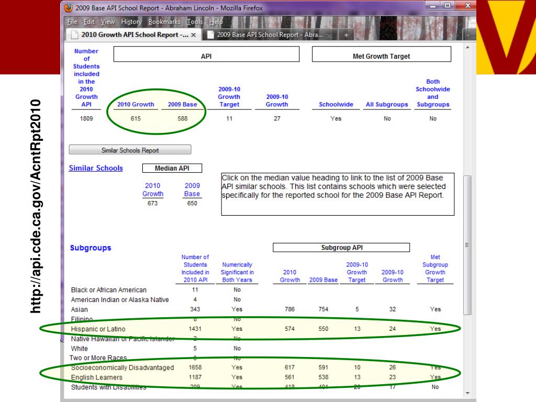
Task: Click the Hispanic or Latino row label
Action: 98,329
